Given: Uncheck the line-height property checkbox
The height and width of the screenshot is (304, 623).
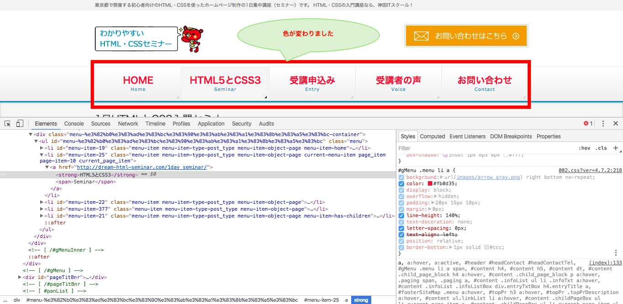Looking at the screenshot, I should click(401, 216).
